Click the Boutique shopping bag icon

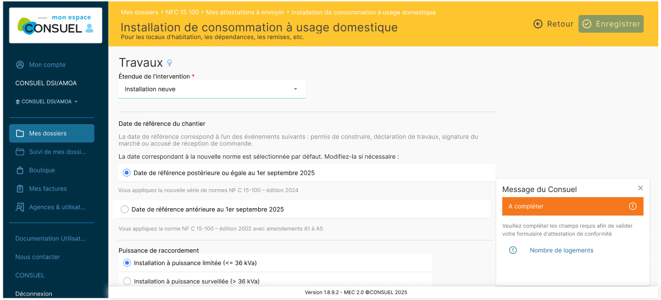[20, 170]
